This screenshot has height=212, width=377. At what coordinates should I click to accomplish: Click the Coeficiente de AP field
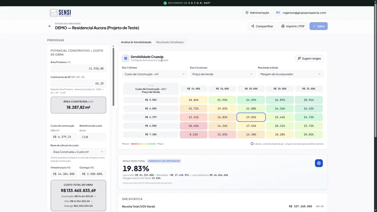click(78, 84)
